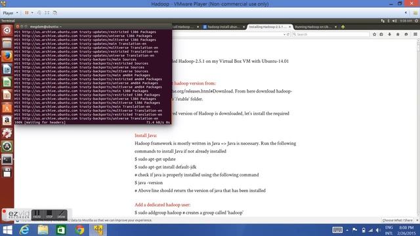
Task: Open LibreOffice Impress from the launcher
Action: (x=7, y=94)
